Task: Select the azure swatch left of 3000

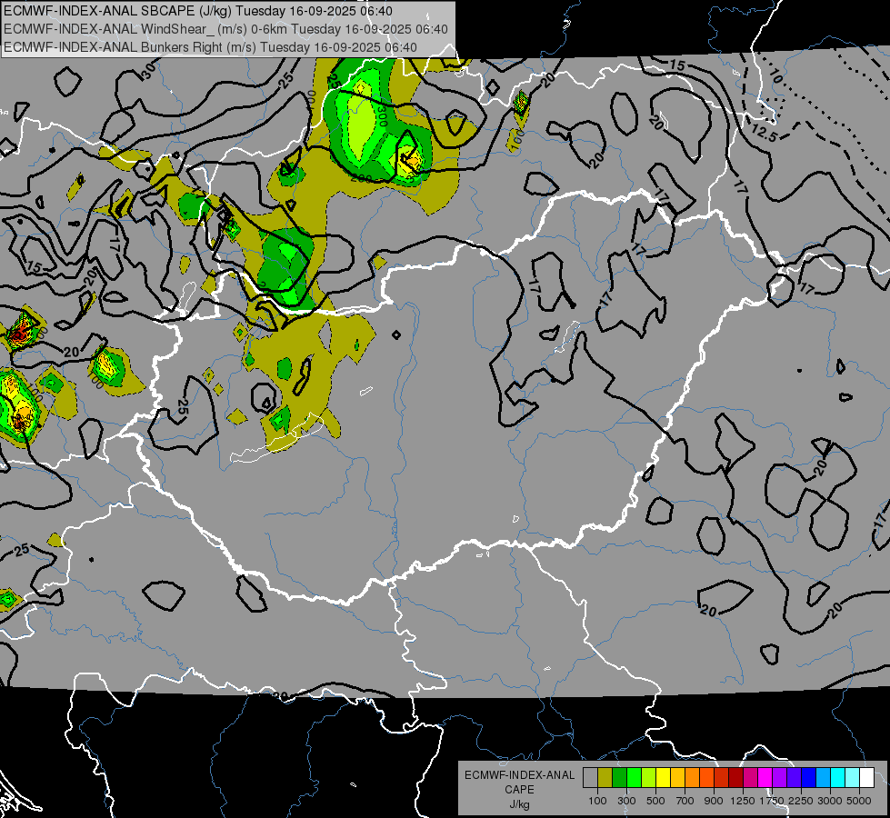Action: point(823,778)
